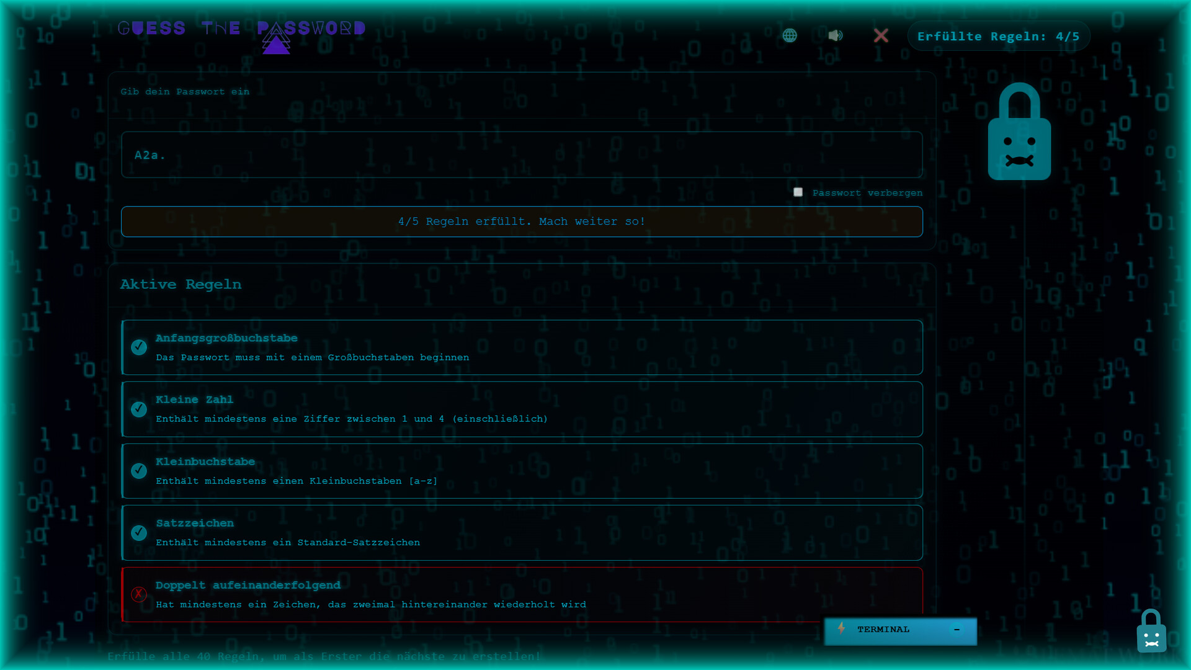Viewport: 1191px width, 670px height.
Task: Select the Kleinbuchstabe rule card
Action: [521, 471]
